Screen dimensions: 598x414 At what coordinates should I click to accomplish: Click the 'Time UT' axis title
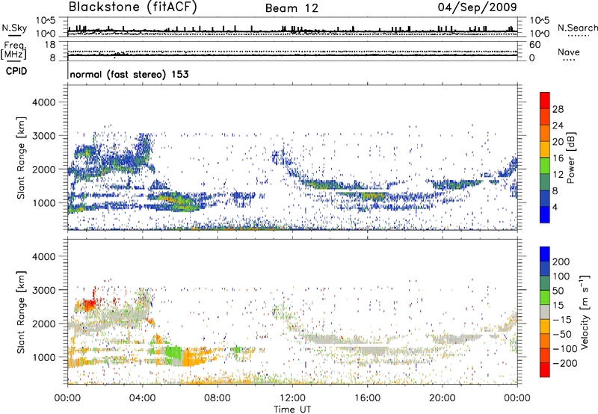[292, 409]
